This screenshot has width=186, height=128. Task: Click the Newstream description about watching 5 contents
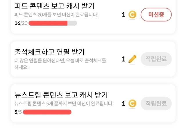coord(64,103)
